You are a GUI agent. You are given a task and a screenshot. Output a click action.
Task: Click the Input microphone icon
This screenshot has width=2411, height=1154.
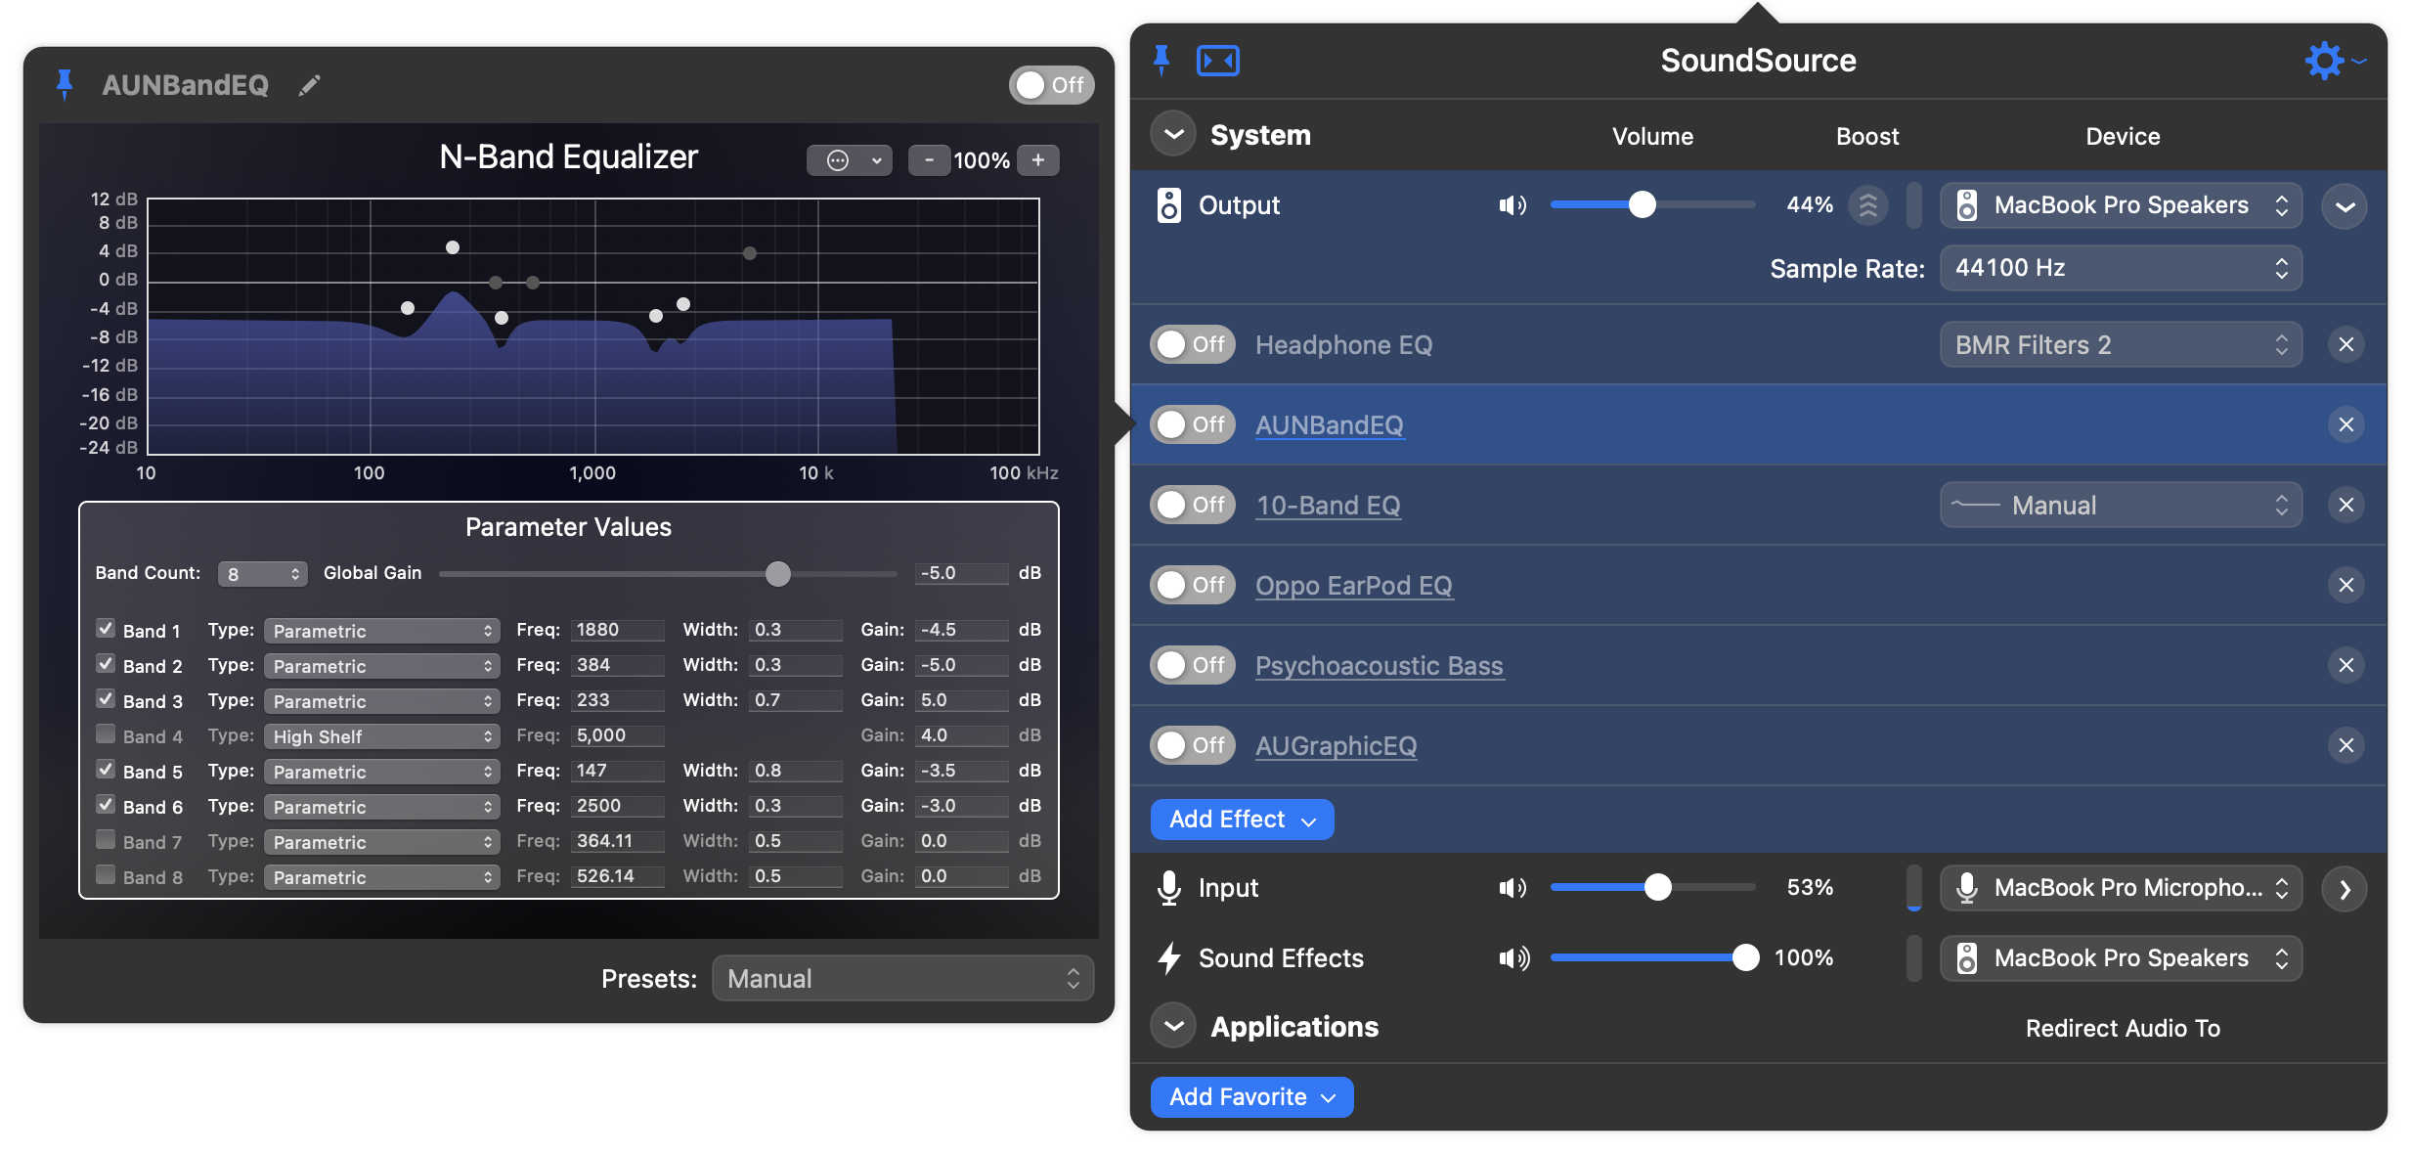click(x=1169, y=888)
